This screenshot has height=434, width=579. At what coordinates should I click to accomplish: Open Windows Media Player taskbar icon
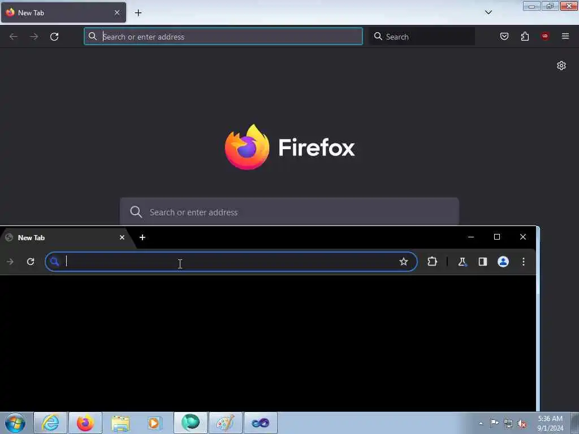(154, 423)
